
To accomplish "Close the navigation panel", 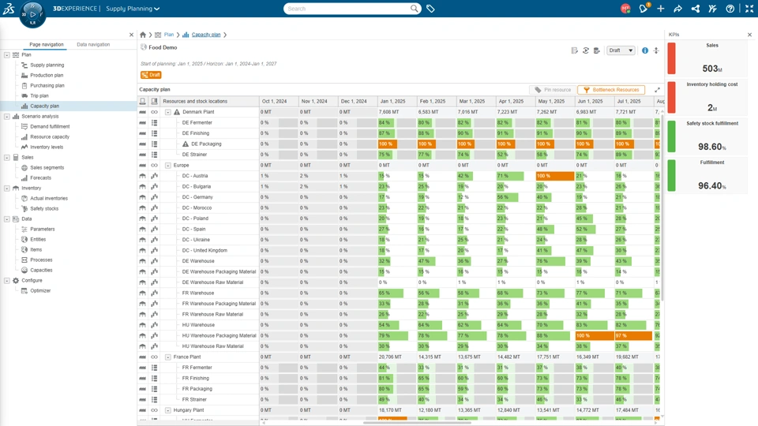I will pyautogui.click(x=132, y=35).
